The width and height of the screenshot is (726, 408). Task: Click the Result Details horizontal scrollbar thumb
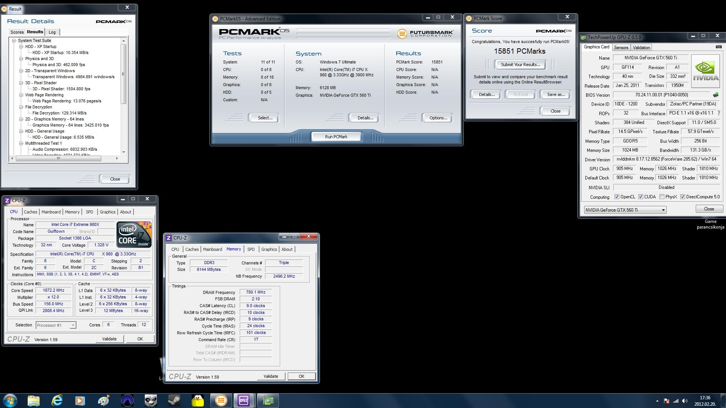point(59,159)
